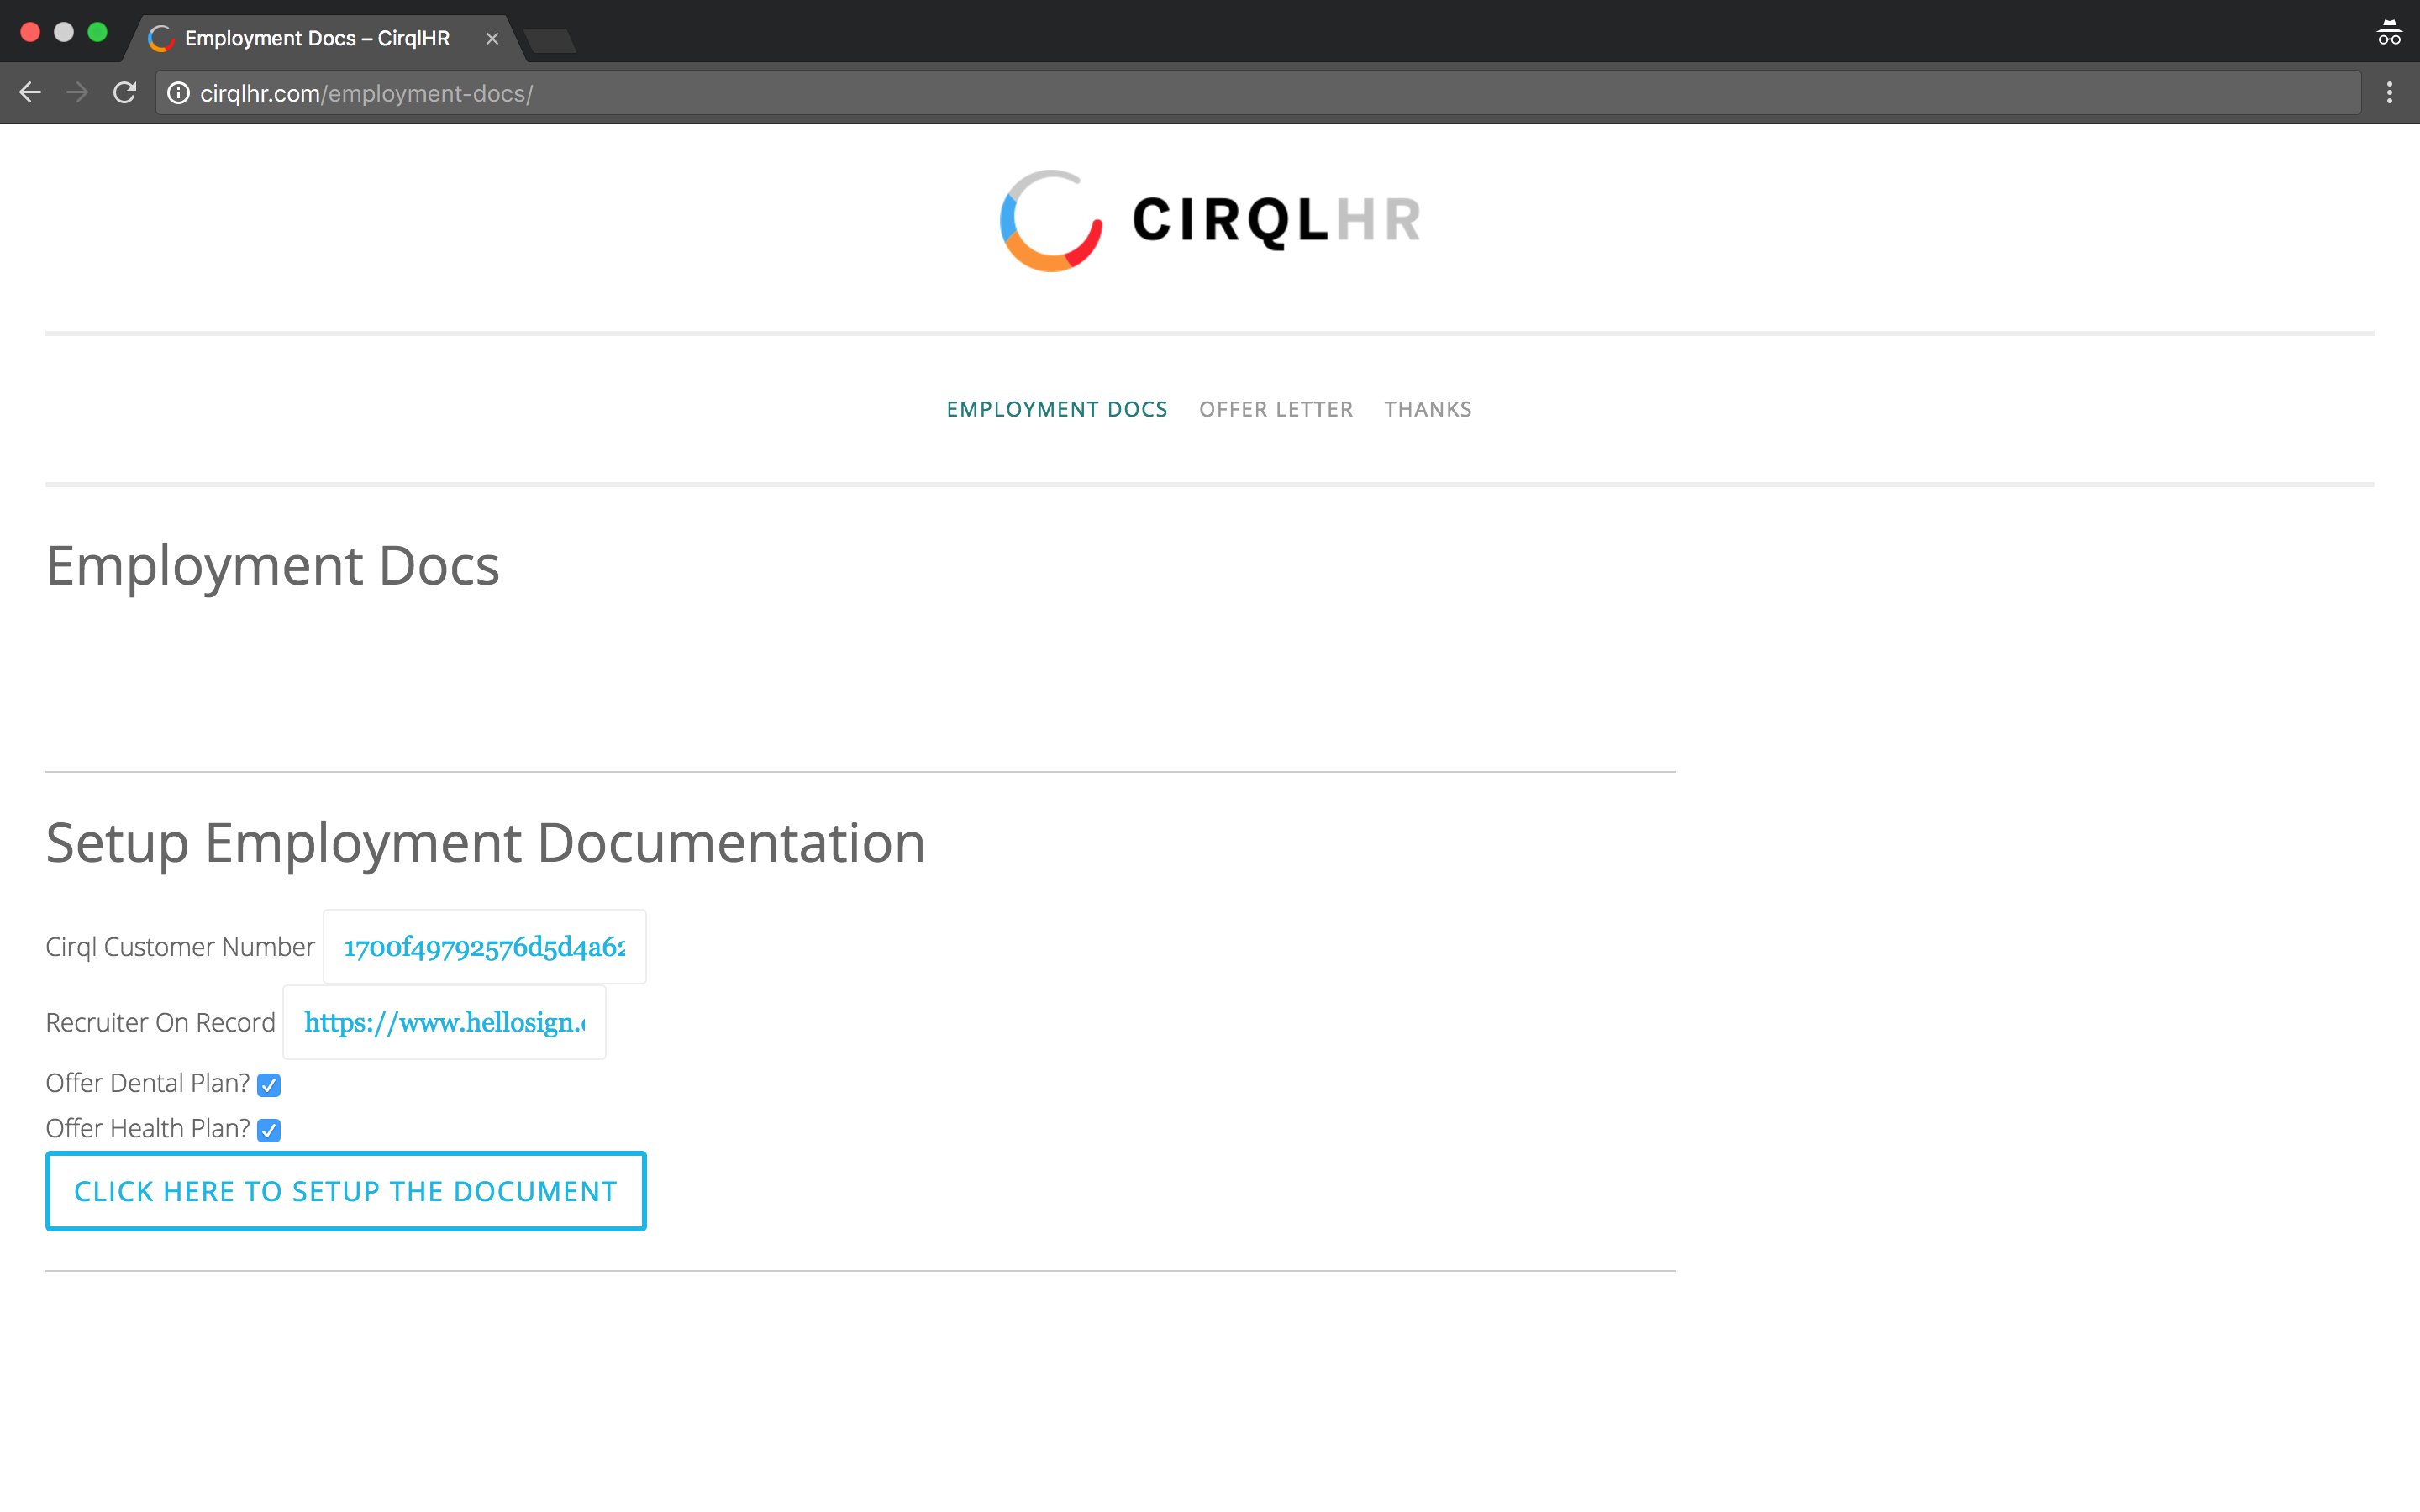The height and width of the screenshot is (1512, 2420).
Task: Click the browser forward arrow
Action: coord(77,93)
